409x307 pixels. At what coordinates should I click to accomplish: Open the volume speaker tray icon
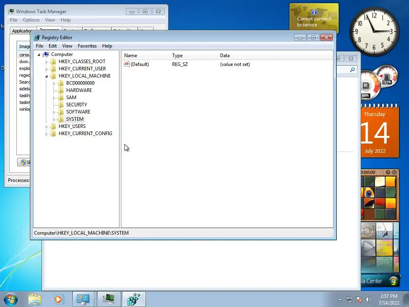tap(369, 299)
